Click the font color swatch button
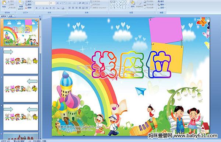The image size is (221, 142). [63, 8]
